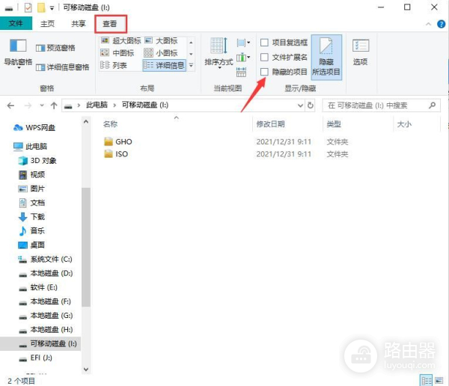449x386 pixels.
Task: Sort by Size (大小) column header
Action: click(404, 124)
